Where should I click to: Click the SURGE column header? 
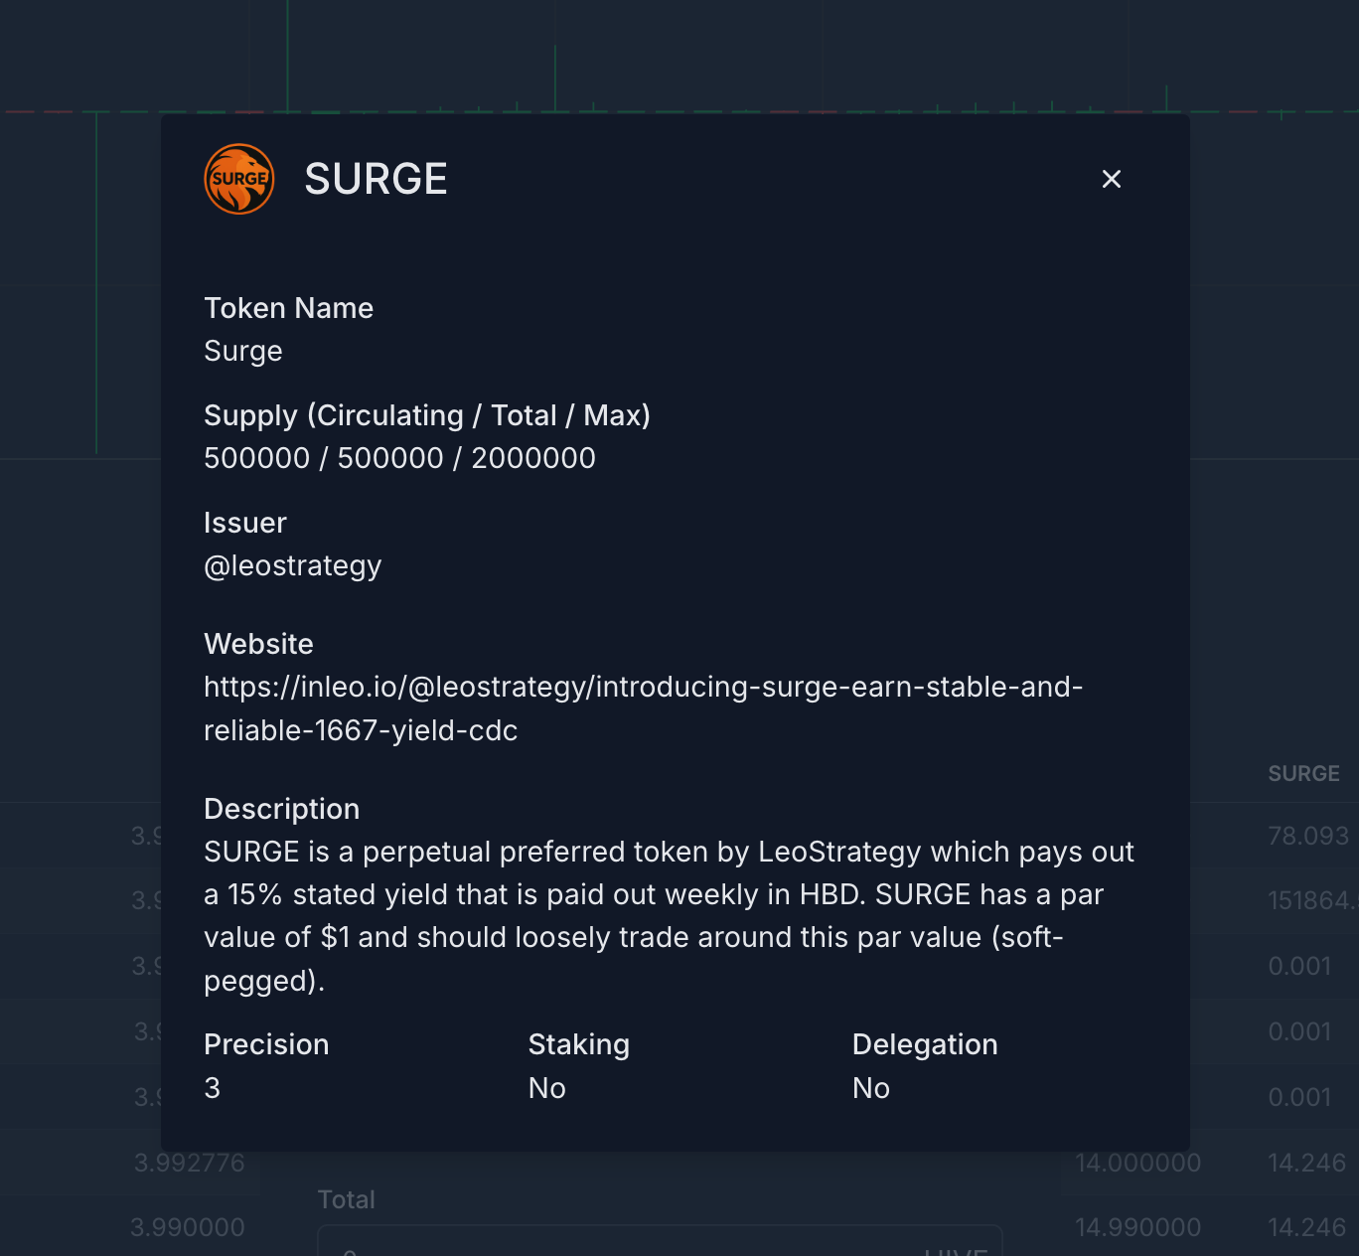pyautogui.click(x=1303, y=773)
